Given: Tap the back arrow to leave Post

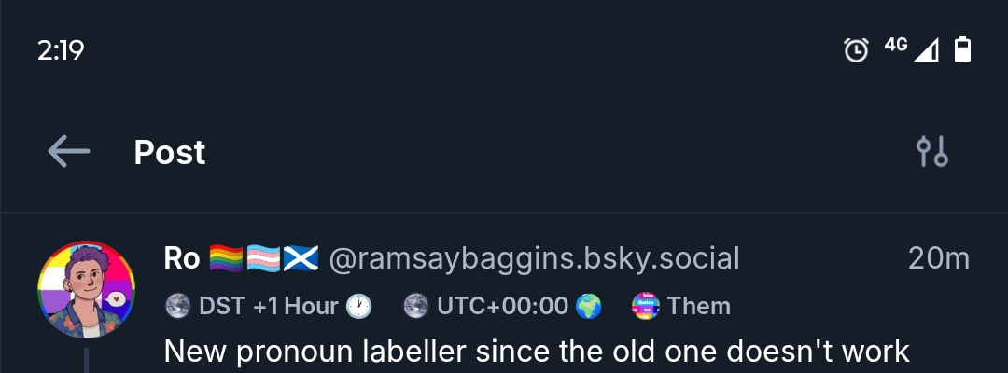Looking at the screenshot, I should 69,151.
